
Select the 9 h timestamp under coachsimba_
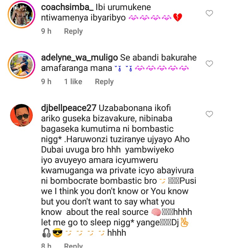[46, 31]
